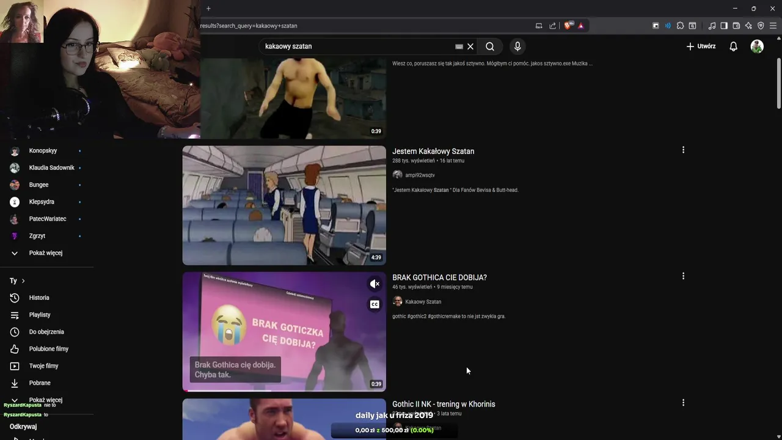
Task: Open more options for BRAK GOTHICA CIE DOBIJA
Action: tap(683, 276)
